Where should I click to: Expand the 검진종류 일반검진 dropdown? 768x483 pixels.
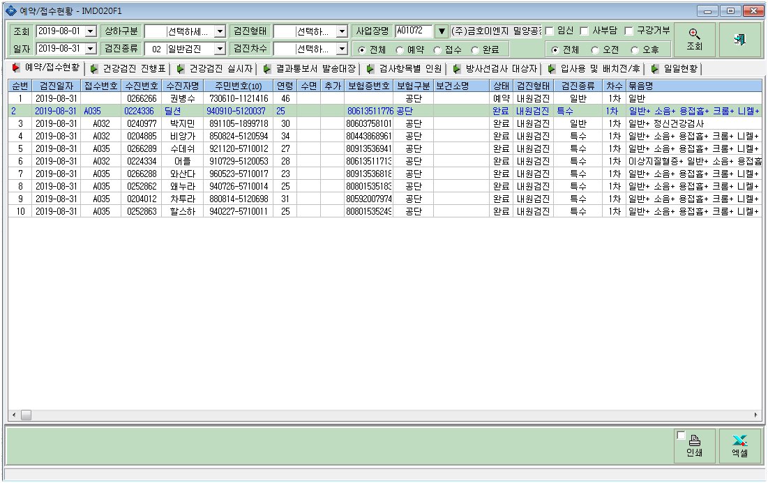coord(220,49)
